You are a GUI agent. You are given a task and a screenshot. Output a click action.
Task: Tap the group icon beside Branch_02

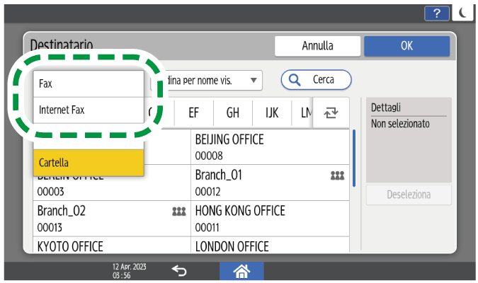[x=178, y=211]
